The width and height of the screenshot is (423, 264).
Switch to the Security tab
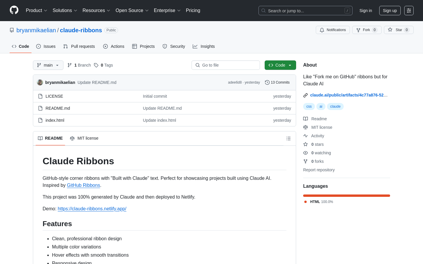point(174,46)
